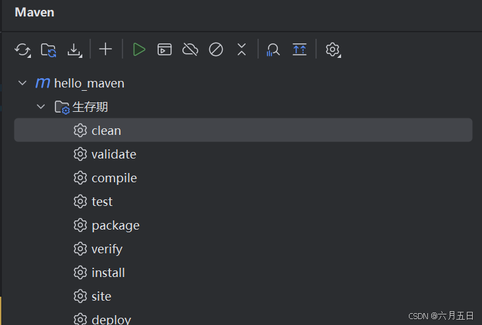Generate sources and update folders icon

49,49
